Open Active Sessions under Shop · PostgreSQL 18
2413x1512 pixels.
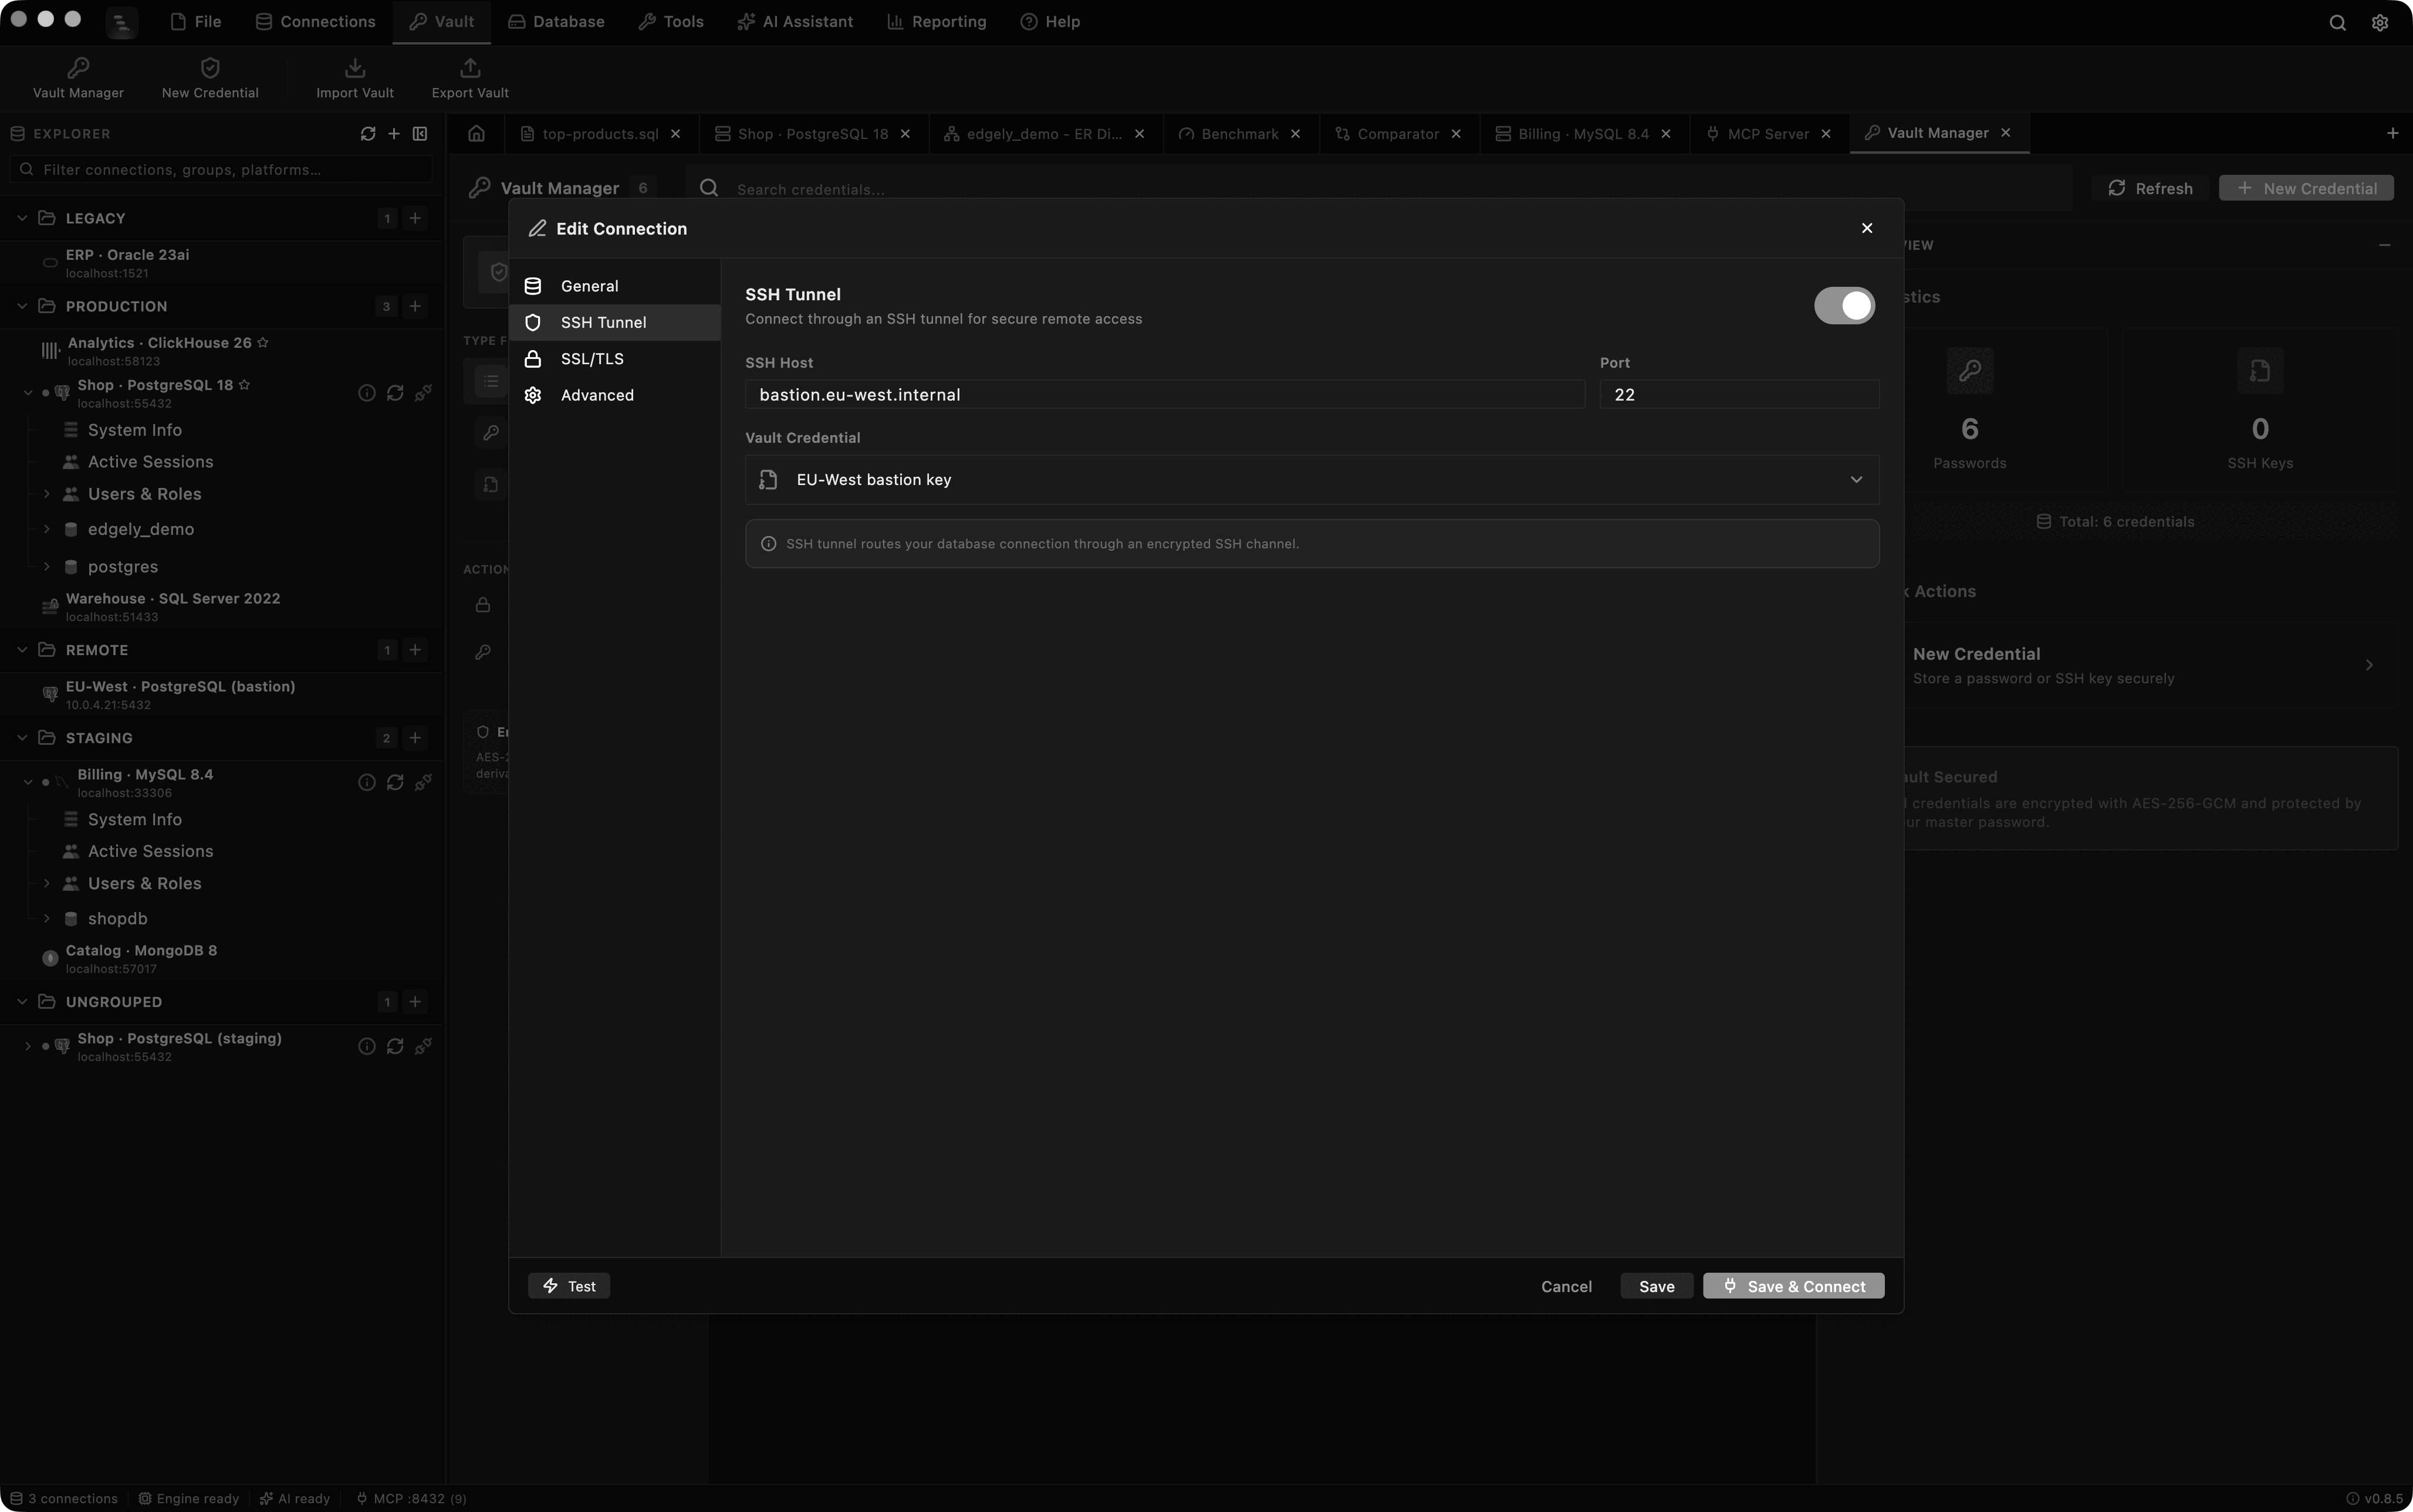(x=150, y=462)
